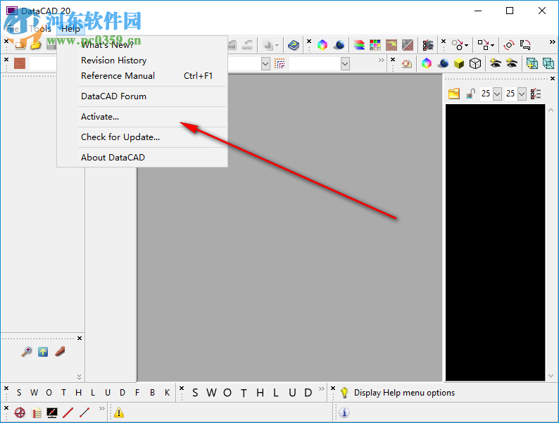Close the zoom icons panel
559x423 pixels.
tap(80, 338)
